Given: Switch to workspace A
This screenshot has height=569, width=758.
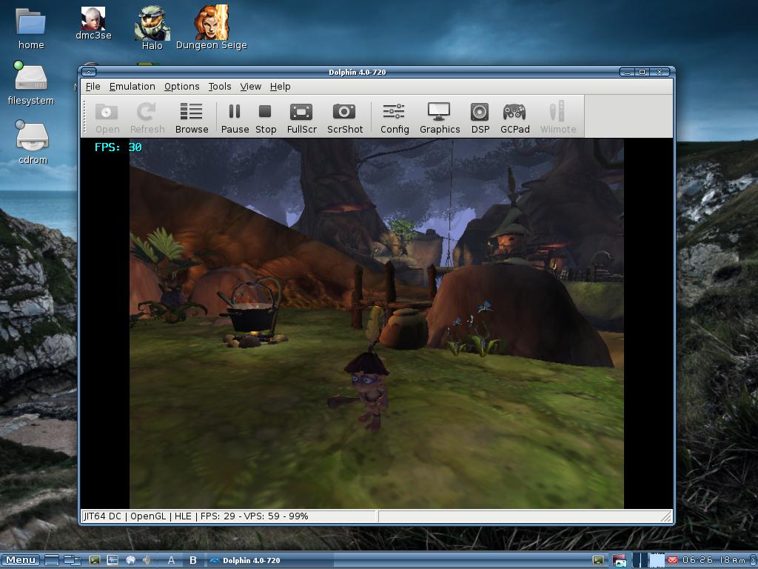Looking at the screenshot, I should (171, 560).
